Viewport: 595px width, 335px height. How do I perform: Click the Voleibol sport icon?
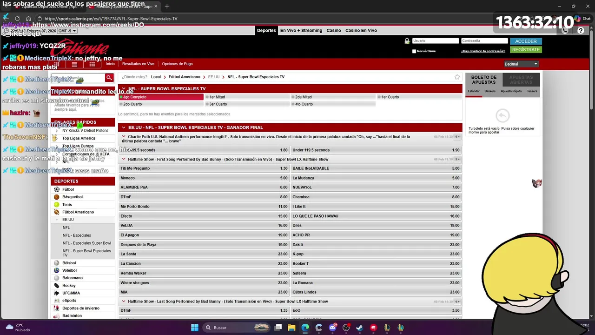57,270
